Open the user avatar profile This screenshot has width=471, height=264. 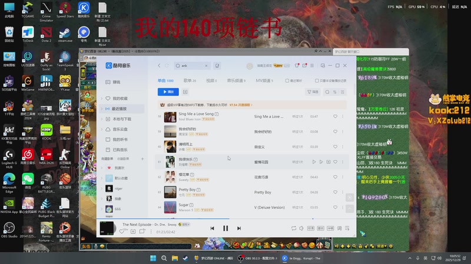tap(250, 66)
